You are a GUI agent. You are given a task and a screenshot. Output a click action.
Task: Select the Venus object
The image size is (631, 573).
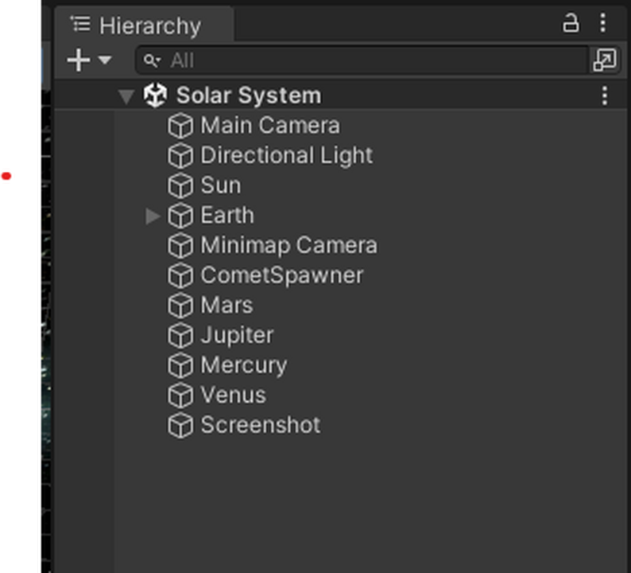click(233, 395)
